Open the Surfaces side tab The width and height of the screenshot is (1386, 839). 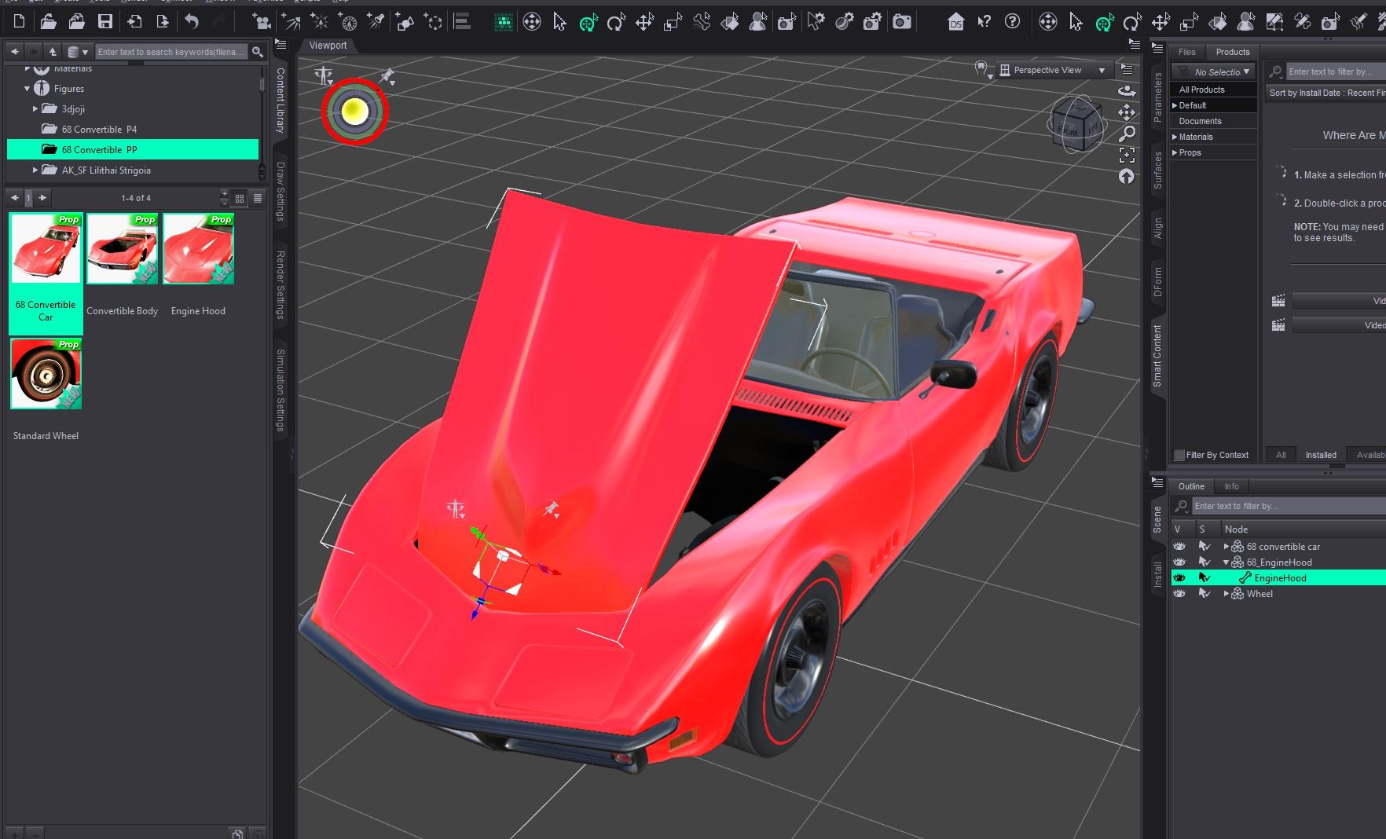[x=1157, y=170]
